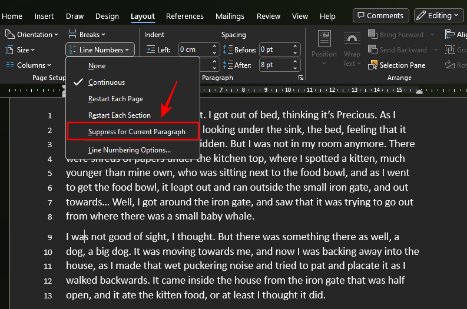Click the right indent marker on ruler
Image resolution: width=467 pixels, height=309 pixels.
tap(419, 91)
